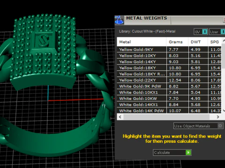This screenshot has height=168, width=225.
Task: Click the 7.77 grams cell
Action: coord(177,49)
